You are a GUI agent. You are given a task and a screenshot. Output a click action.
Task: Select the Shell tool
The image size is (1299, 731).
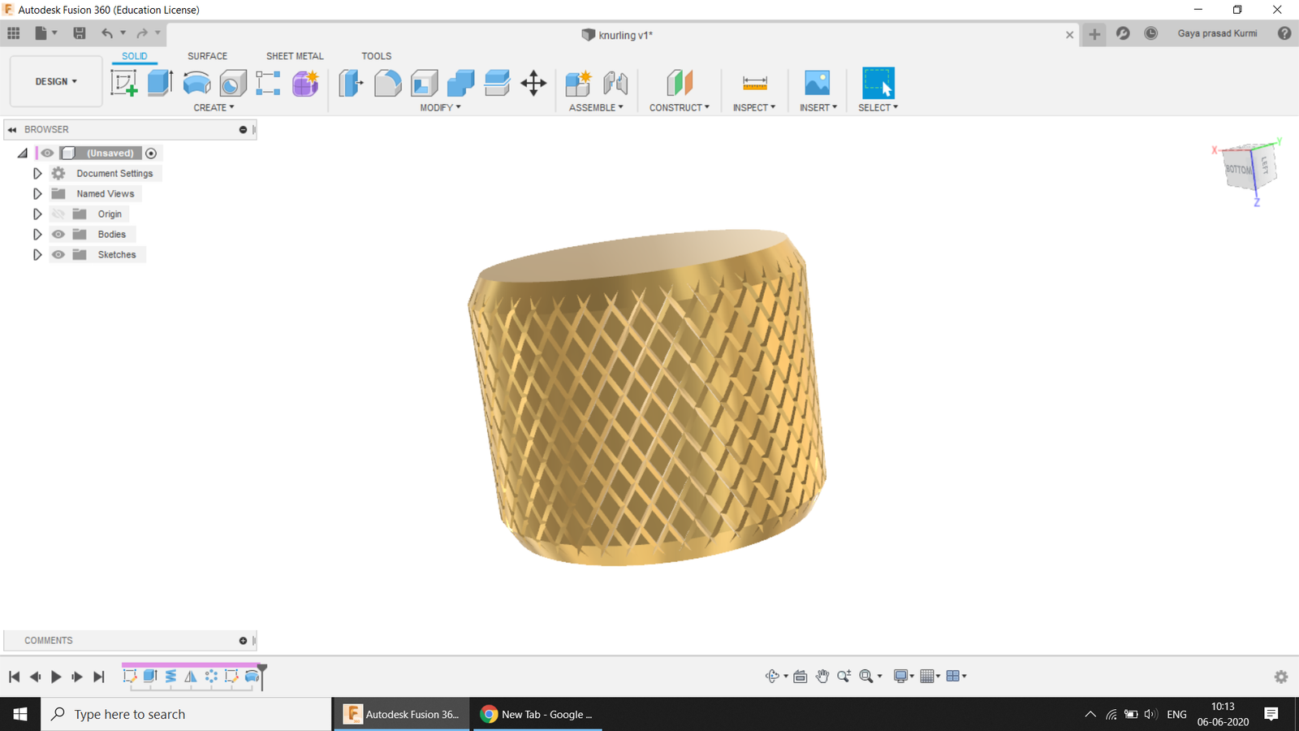[x=424, y=83]
